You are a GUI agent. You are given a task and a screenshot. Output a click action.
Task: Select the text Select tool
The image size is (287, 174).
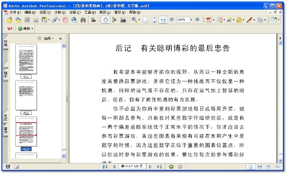coord(114,20)
